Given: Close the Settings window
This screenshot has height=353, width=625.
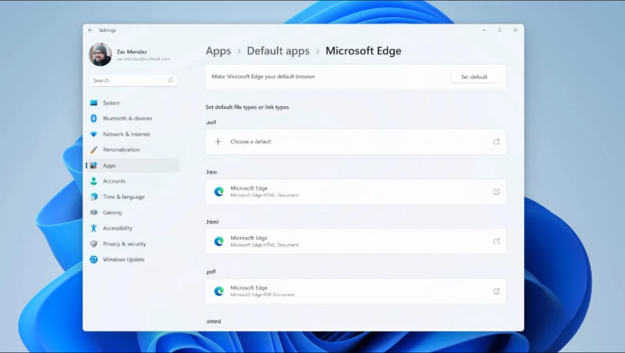Looking at the screenshot, I should pyautogui.click(x=515, y=30).
